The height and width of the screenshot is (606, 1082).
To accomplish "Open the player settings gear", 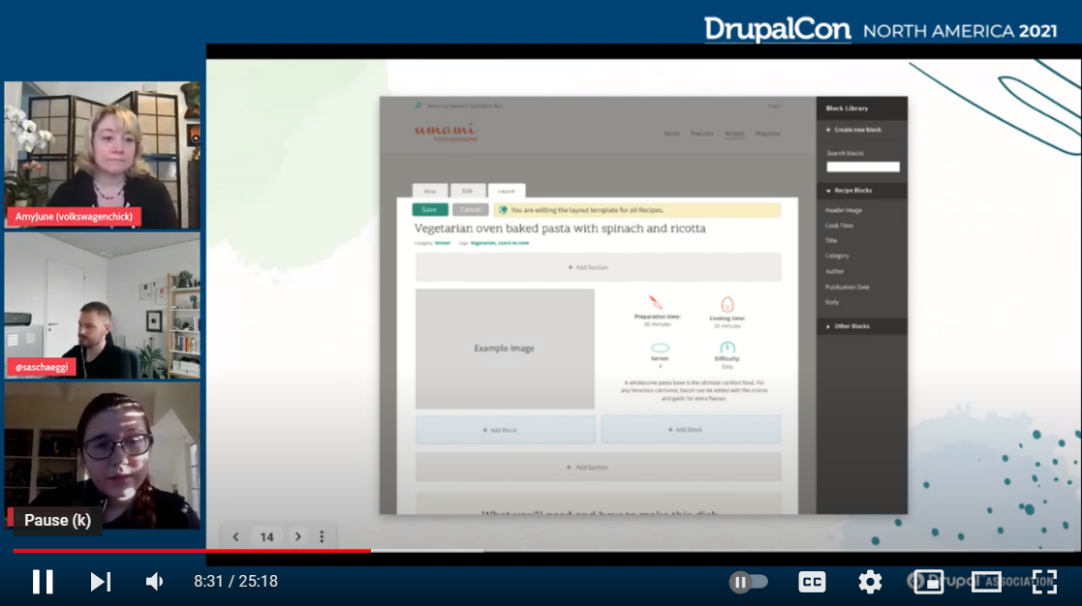I will 870,582.
